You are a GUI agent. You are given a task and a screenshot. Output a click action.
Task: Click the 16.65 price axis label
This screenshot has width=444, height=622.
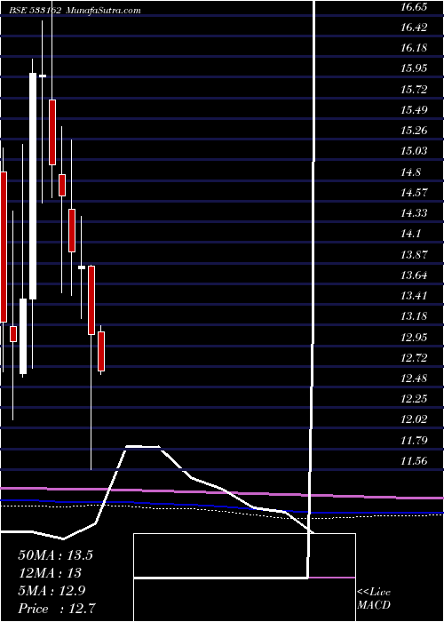click(x=414, y=7)
